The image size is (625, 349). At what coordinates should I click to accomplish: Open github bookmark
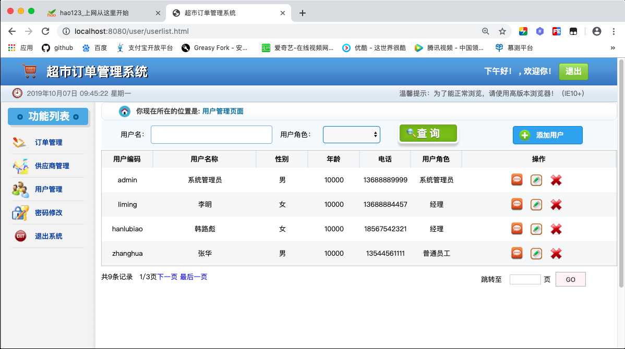57,48
